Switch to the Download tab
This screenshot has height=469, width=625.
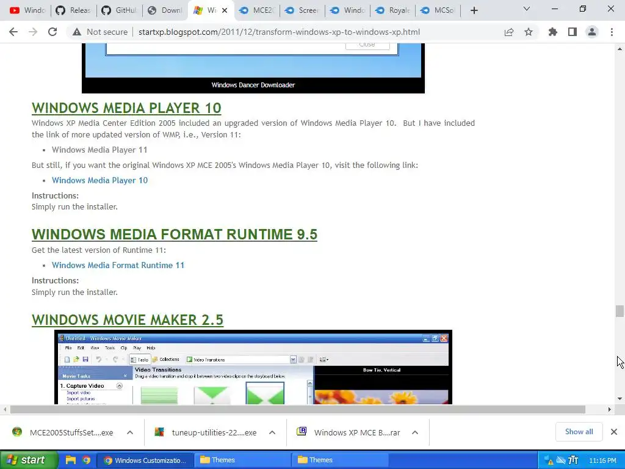tap(165, 10)
